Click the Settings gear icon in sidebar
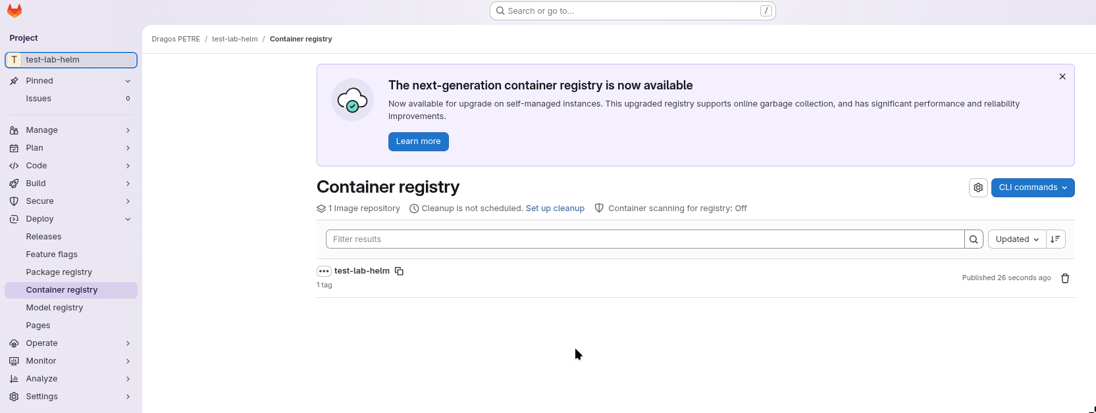Screen dimensions: 1096x413 (14, 397)
